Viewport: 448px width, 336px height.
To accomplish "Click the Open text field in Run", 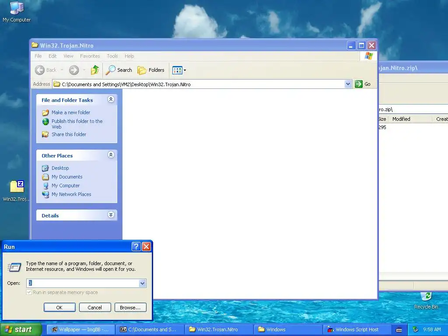I will [x=83, y=283].
